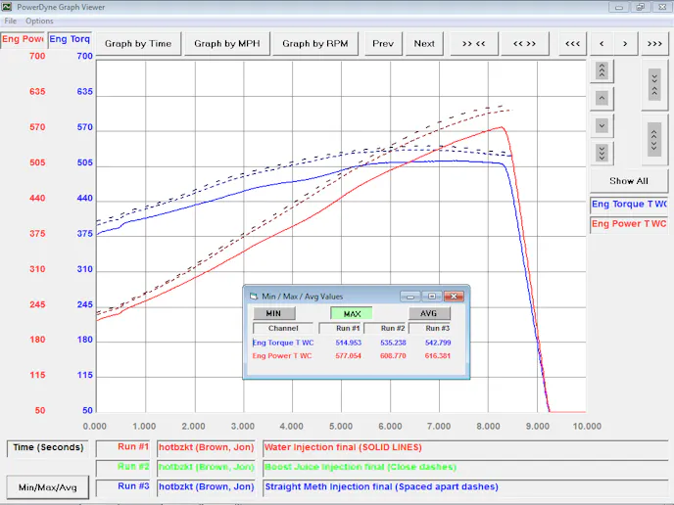Toggle the AVG values button
This screenshot has height=505, width=674.
[429, 314]
